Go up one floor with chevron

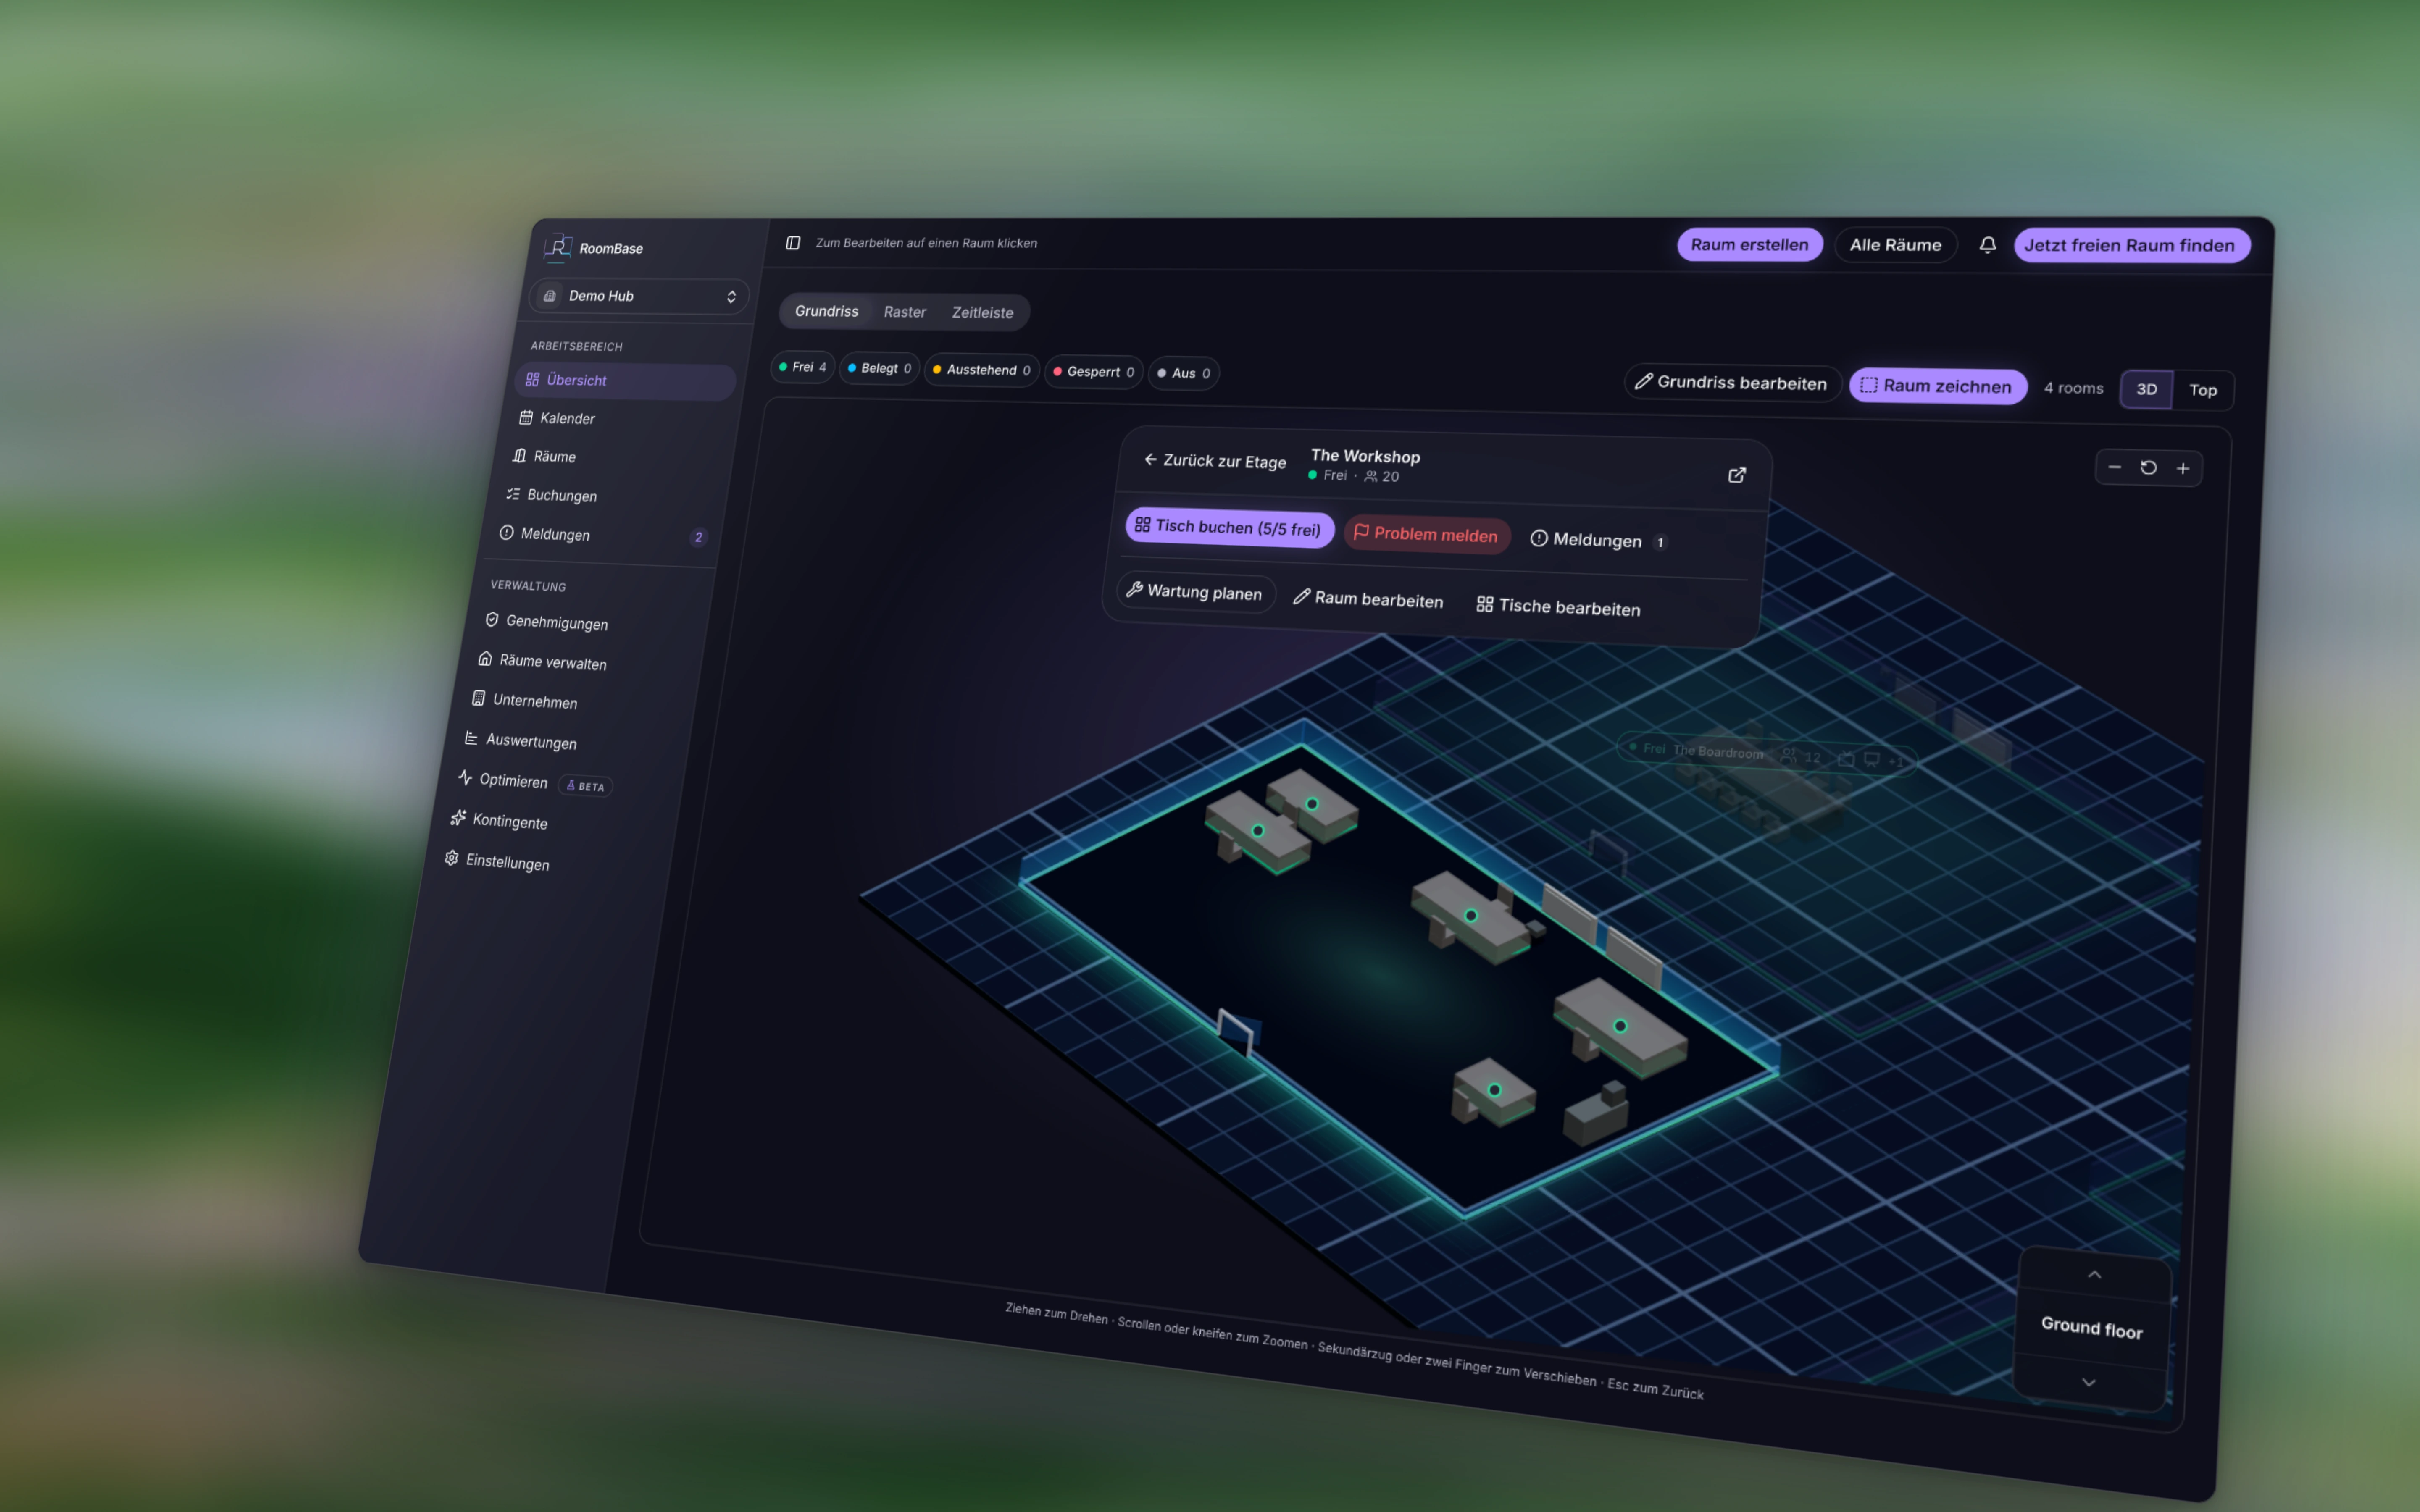point(2094,1274)
